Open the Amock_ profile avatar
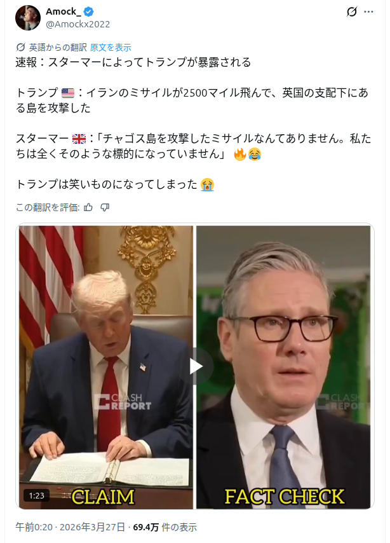Viewport: 390px width, 543px height. pos(28,18)
